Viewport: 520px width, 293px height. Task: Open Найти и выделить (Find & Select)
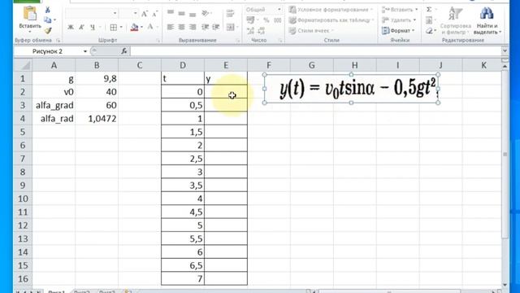[x=487, y=20]
